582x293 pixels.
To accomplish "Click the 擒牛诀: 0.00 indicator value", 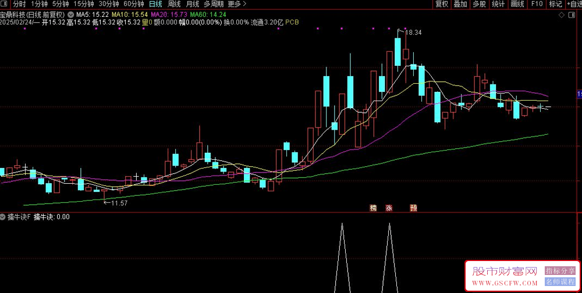I will coord(52,217).
